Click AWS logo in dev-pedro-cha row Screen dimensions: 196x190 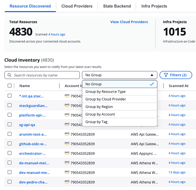[x=67, y=182]
